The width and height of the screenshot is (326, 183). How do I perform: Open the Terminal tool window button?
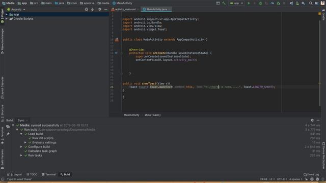click(48, 174)
